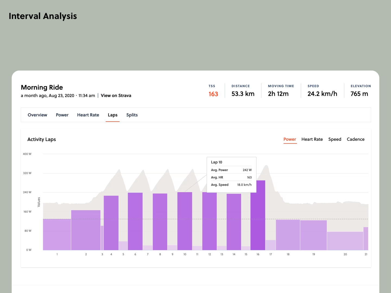Screen dimensions: 391x293
Task: Select the Distance stat 53.3 km
Action: [243, 94]
